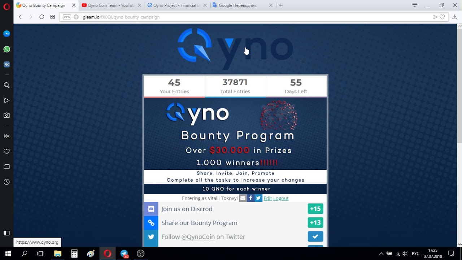
Task: Open history clock icon in sidebar
Action: 6,182
